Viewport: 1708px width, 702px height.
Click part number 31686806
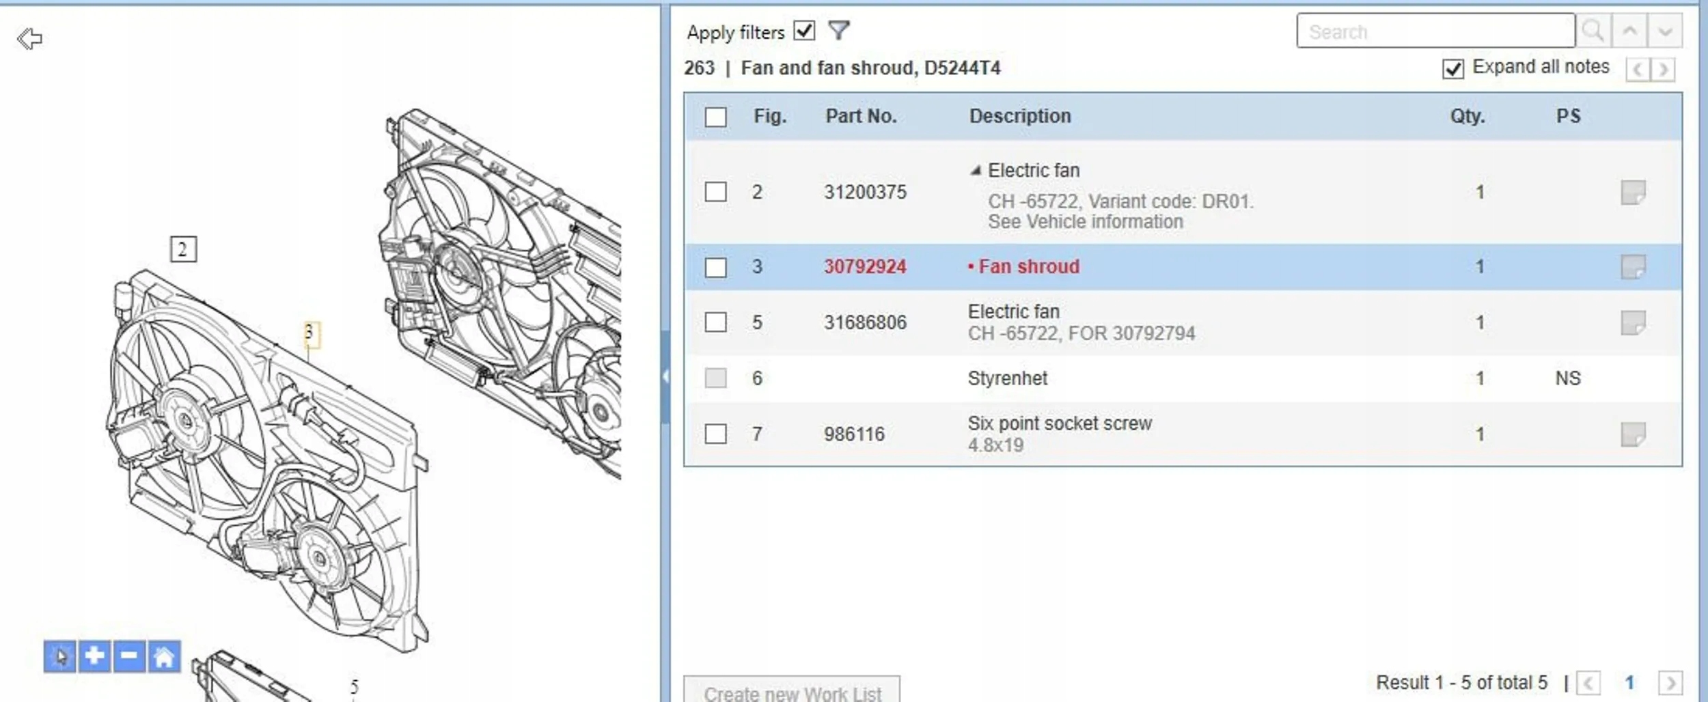click(865, 322)
